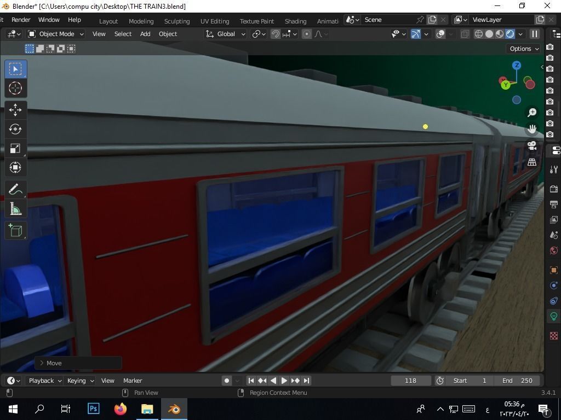Switch to Rendered shading
Viewport: 561px width, 420px height.
[510, 34]
